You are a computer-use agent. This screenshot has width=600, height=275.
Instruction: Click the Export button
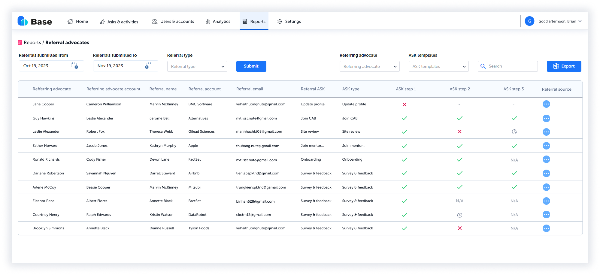(564, 66)
